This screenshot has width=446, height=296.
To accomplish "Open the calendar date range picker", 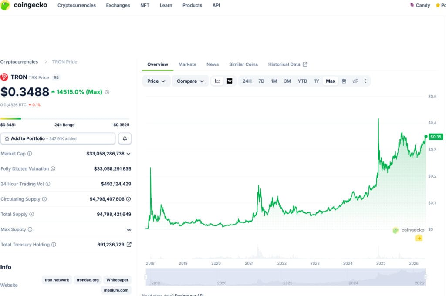I will click(344, 81).
